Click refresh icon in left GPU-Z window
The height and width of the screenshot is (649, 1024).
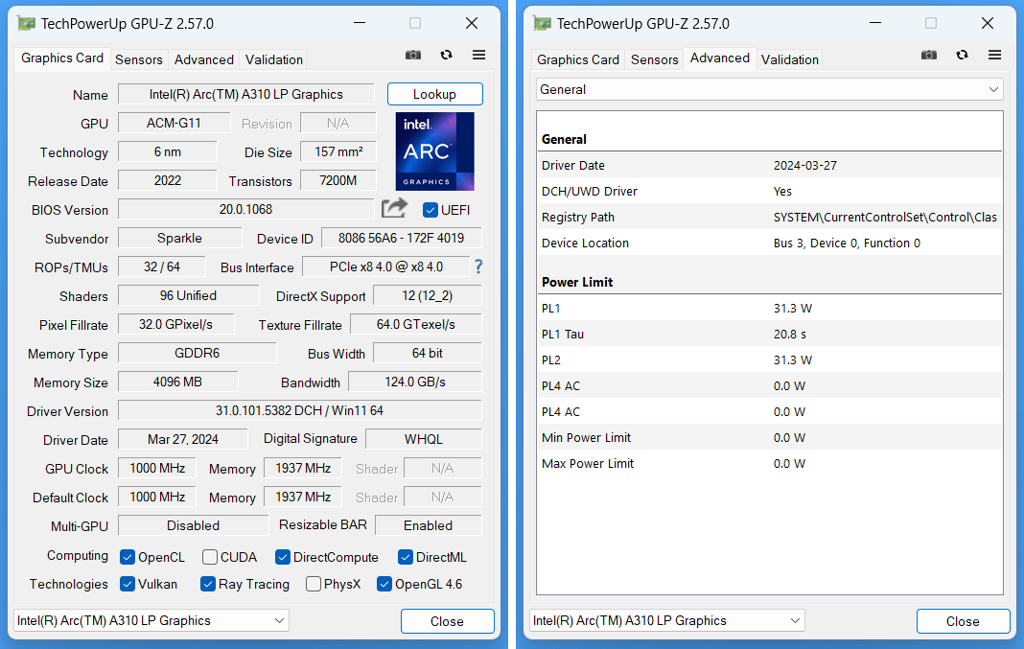pyautogui.click(x=446, y=55)
